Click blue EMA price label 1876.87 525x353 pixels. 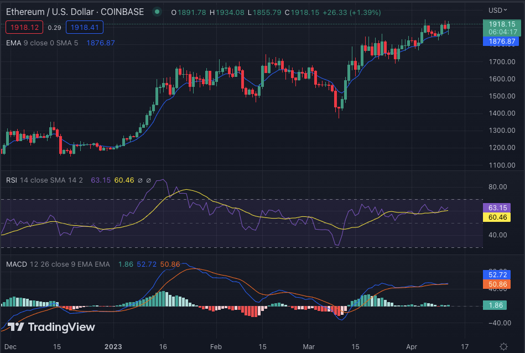502,41
